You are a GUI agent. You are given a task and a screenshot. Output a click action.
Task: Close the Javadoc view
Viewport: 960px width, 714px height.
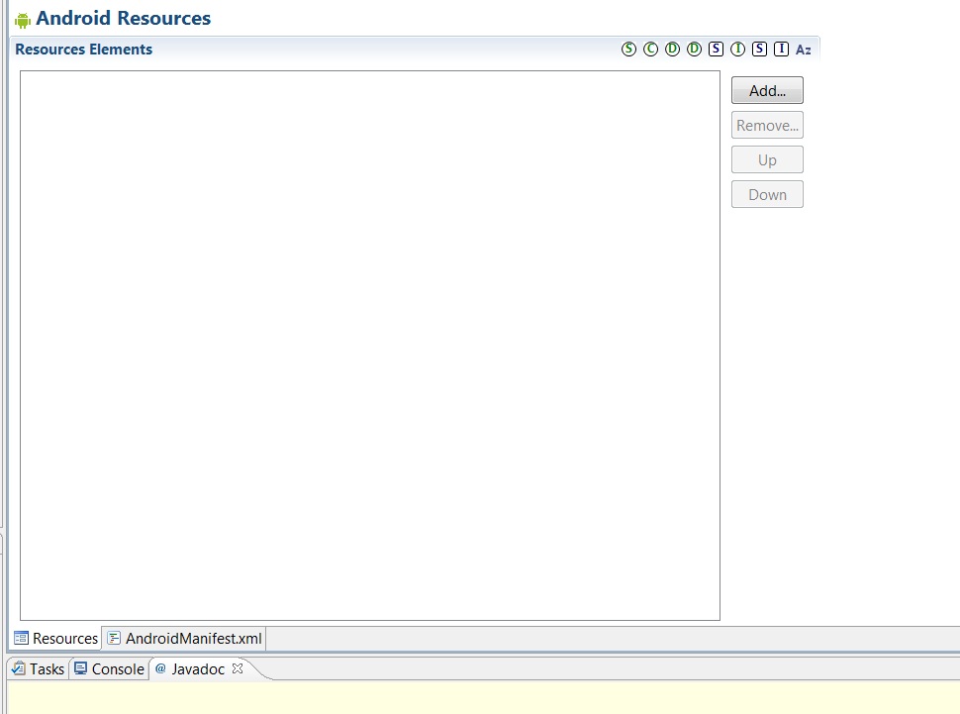click(238, 668)
